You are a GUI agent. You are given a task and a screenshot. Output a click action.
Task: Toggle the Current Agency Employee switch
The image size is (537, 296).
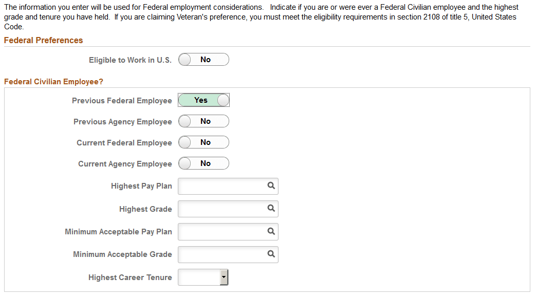(203, 163)
